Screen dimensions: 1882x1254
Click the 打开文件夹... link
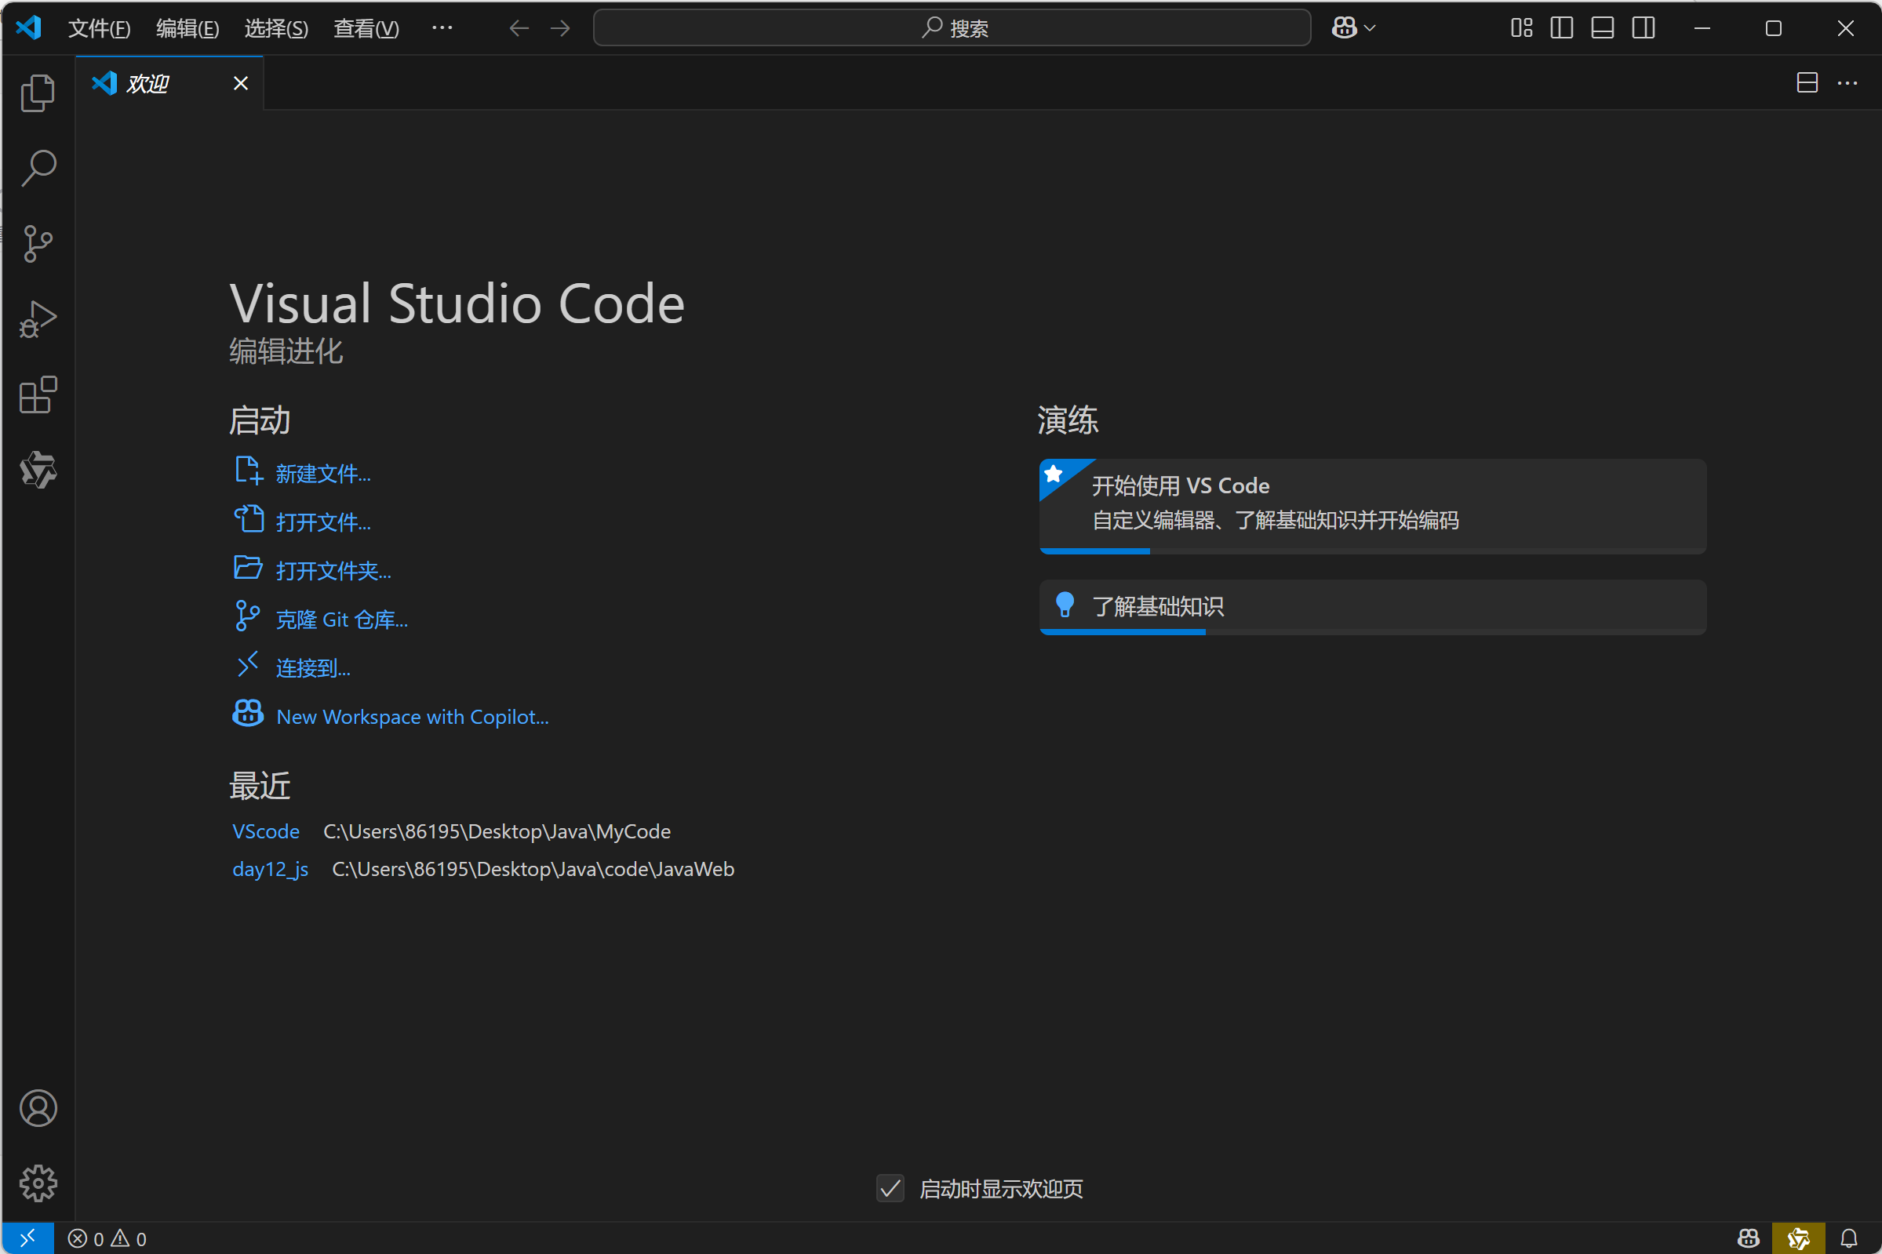[x=333, y=571]
